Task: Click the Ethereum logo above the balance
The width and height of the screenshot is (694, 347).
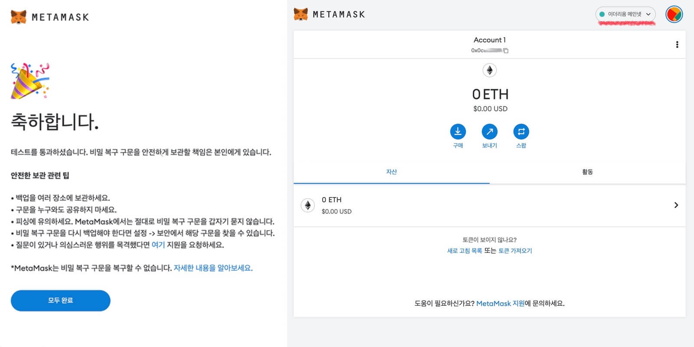Action: (490, 70)
